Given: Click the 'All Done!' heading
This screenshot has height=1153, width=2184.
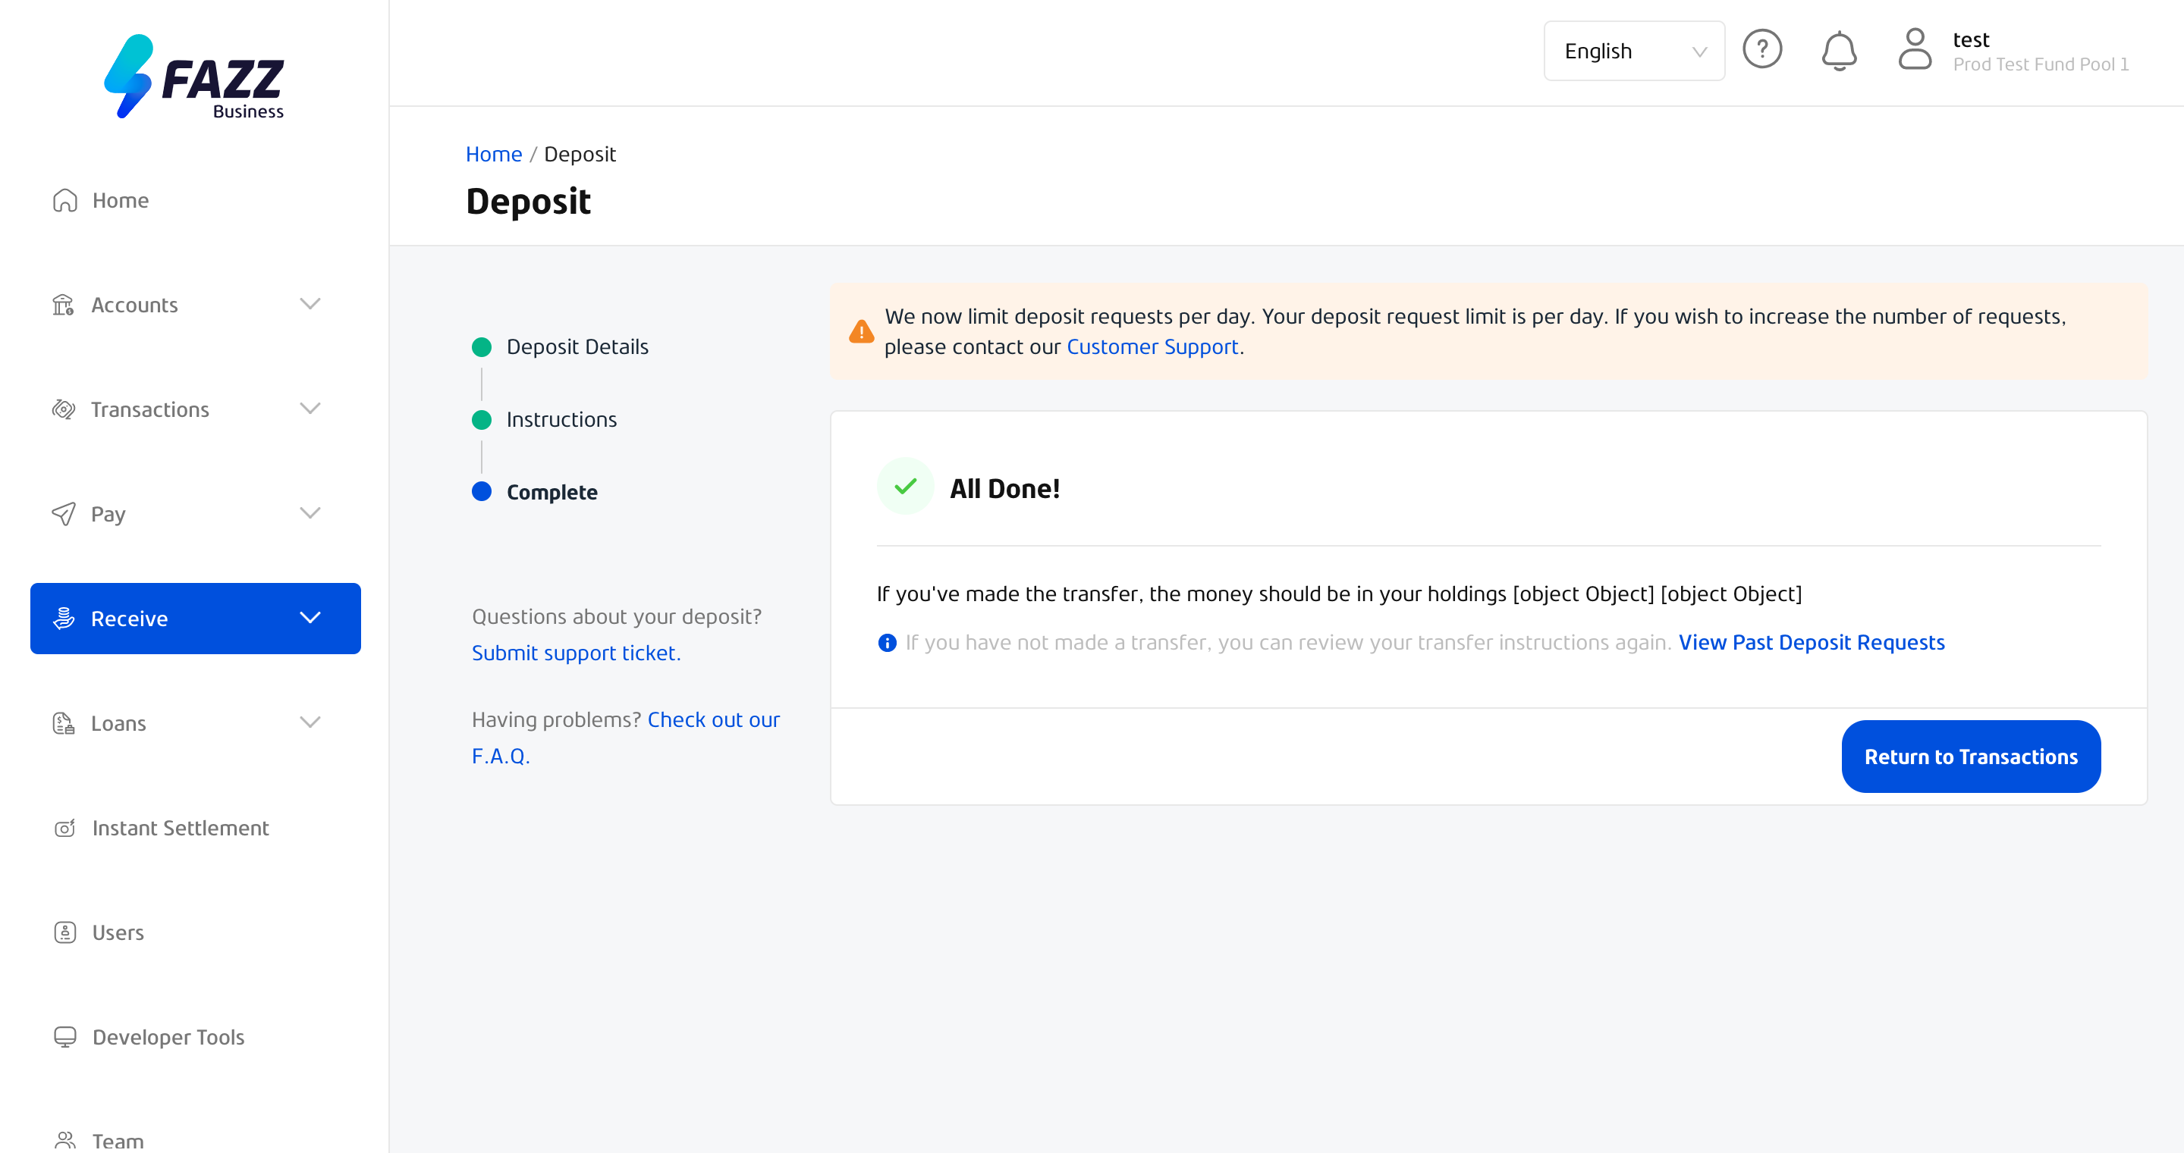Looking at the screenshot, I should point(1004,489).
